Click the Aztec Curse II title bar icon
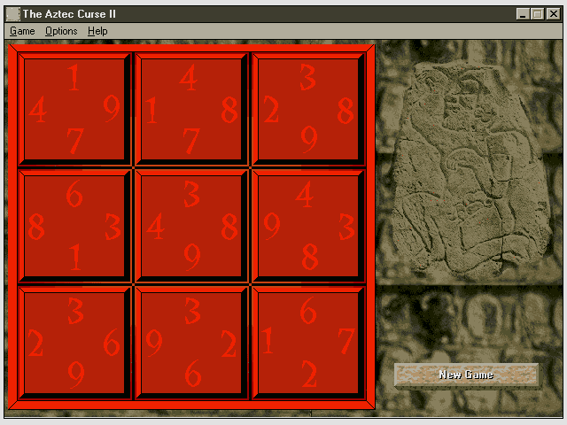The width and height of the screenshot is (567, 425). click(x=12, y=14)
